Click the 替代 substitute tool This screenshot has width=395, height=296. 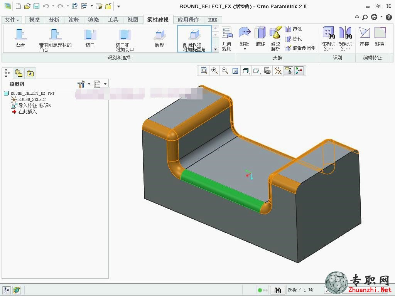coord(294,39)
